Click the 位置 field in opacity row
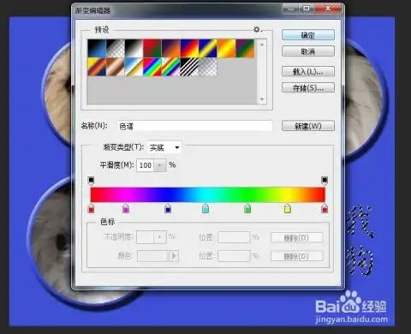This screenshot has width=411, height=334. point(234,237)
